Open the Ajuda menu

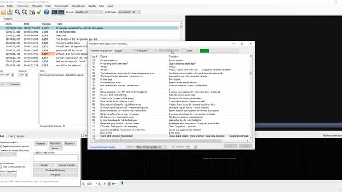(111, 6)
